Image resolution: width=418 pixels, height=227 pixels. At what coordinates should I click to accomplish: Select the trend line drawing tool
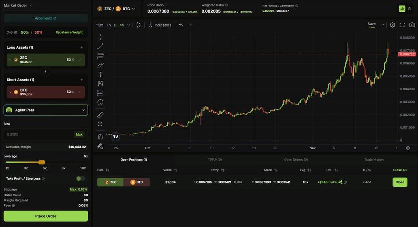[100, 46]
